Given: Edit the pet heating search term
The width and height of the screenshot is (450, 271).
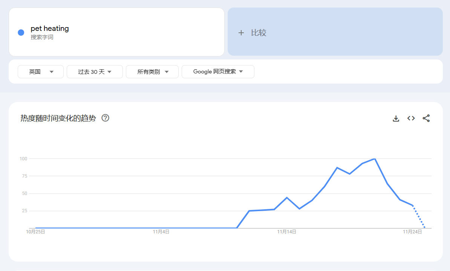Looking at the screenshot, I should pyautogui.click(x=50, y=29).
